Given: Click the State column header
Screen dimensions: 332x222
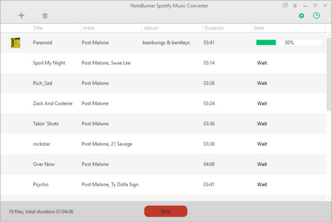Looking at the screenshot, I should tap(258, 28).
